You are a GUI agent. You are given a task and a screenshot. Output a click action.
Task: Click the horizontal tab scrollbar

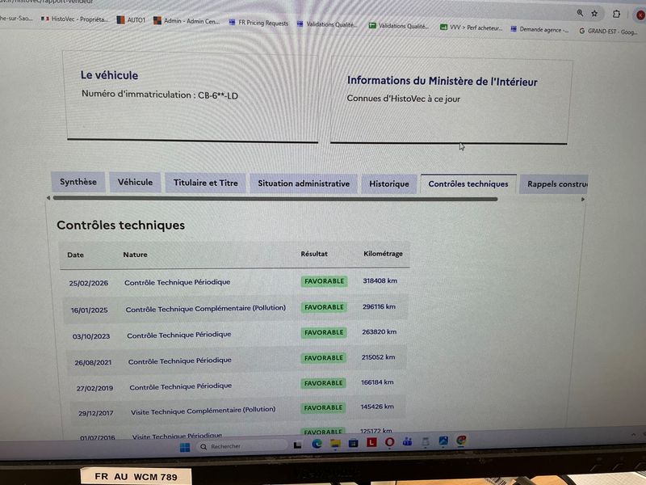pyautogui.click(x=275, y=198)
